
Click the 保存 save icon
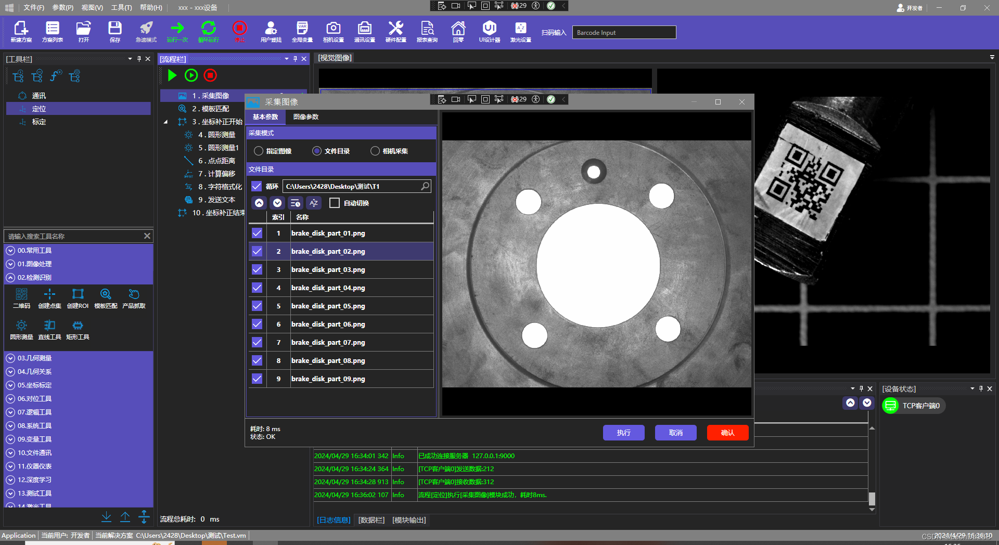coord(114,31)
